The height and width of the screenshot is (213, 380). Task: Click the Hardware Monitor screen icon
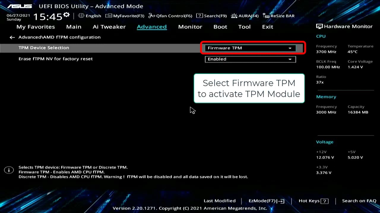pos(319,26)
